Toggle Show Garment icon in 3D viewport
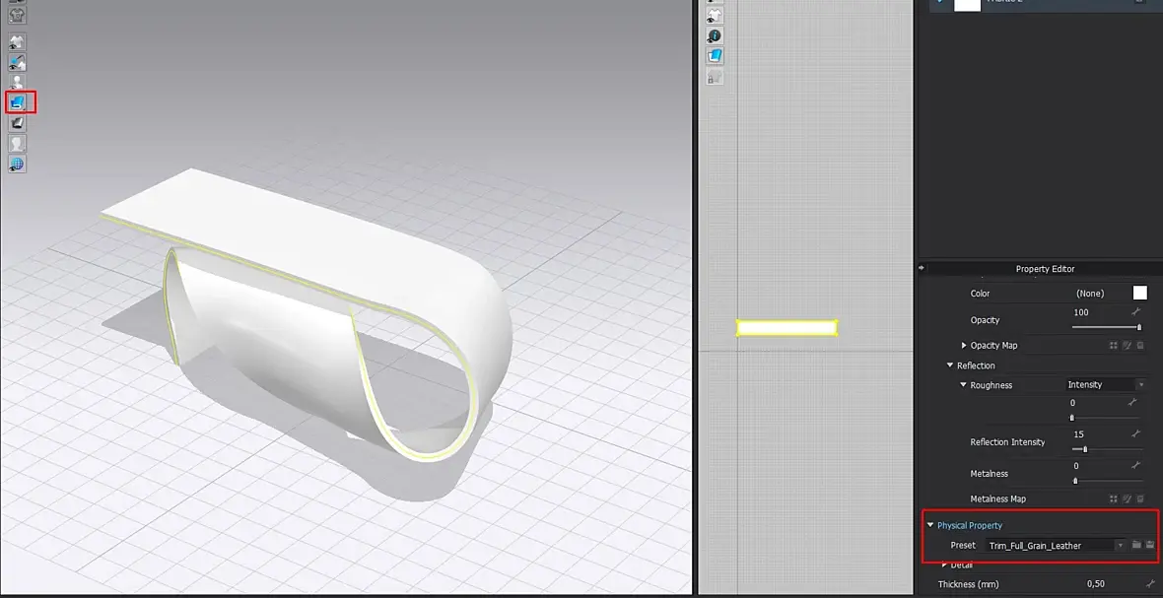 [x=17, y=41]
